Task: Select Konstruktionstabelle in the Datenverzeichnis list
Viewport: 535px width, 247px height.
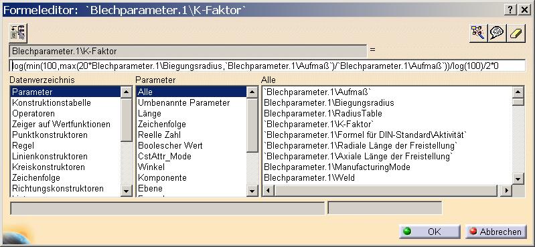Action: pos(66,102)
